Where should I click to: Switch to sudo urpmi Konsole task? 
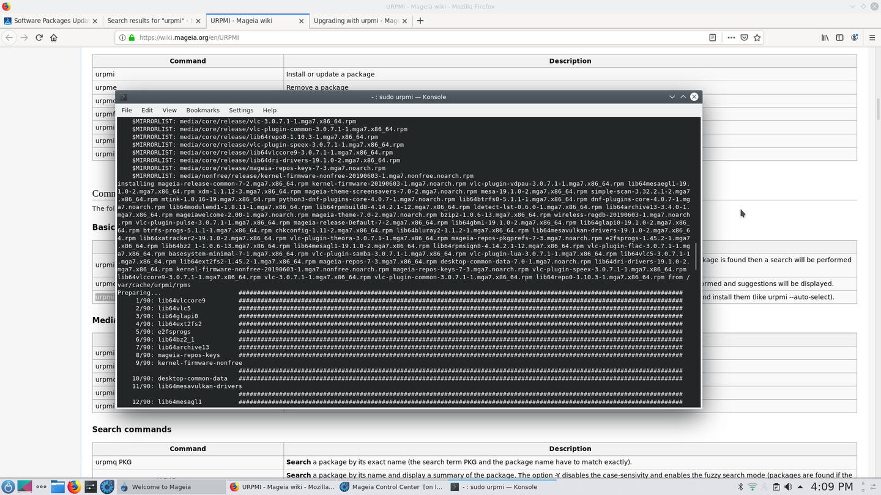point(501,487)
